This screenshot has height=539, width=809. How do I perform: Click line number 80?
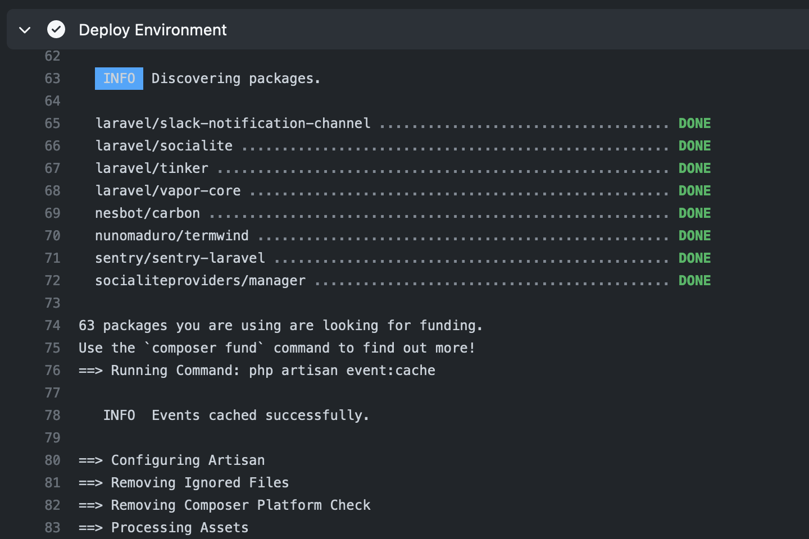point(52,460)
